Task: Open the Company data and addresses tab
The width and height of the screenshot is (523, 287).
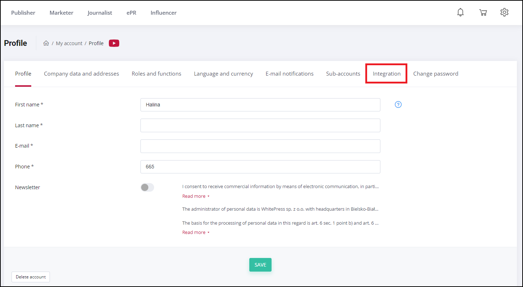Action: pyautogui.click(x=82, y=74)
